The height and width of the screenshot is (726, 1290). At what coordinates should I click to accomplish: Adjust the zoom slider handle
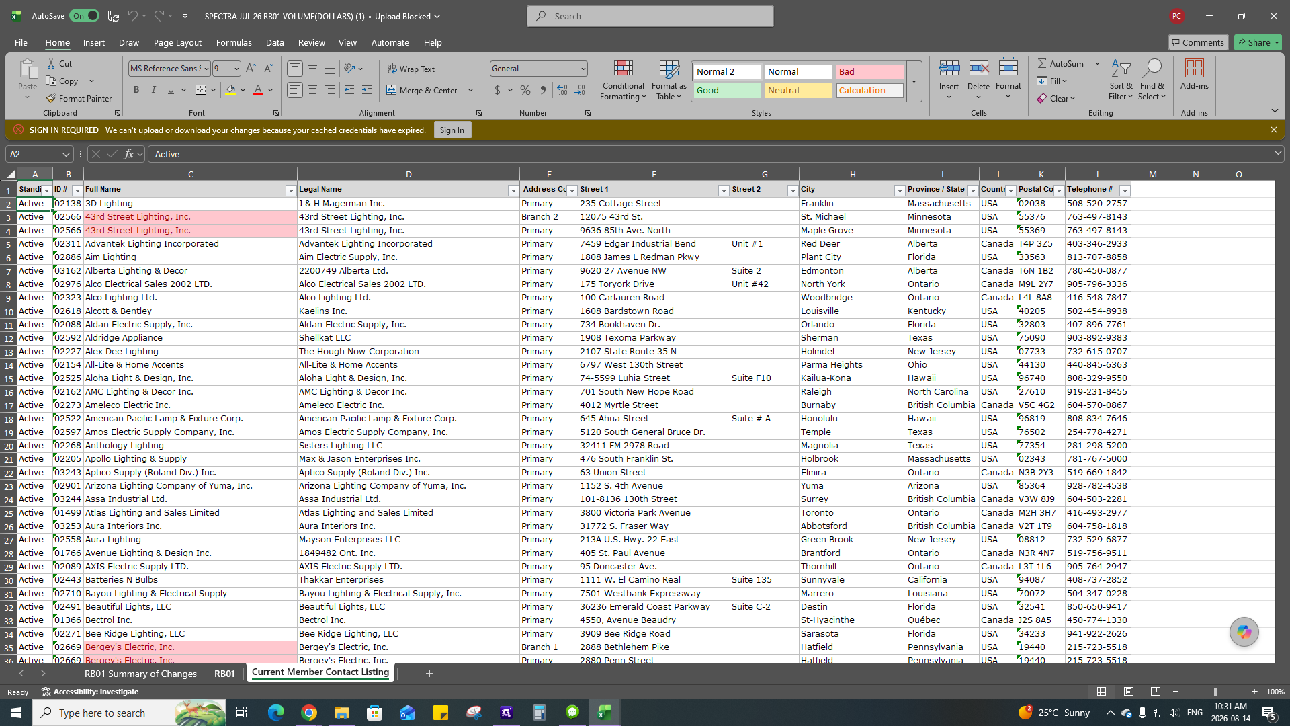tap(1215, 692)
